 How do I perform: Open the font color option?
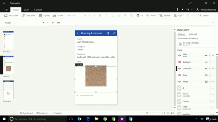(125, 16)
